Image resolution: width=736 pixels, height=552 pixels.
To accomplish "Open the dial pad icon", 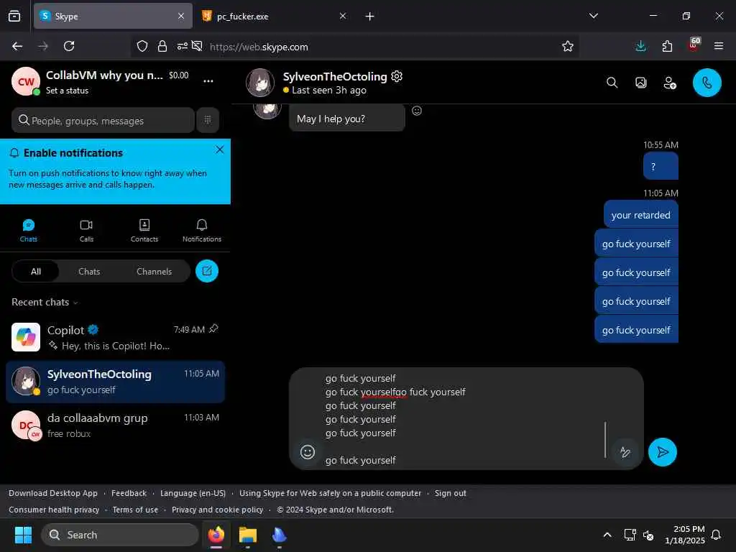I will click(208, 120).
